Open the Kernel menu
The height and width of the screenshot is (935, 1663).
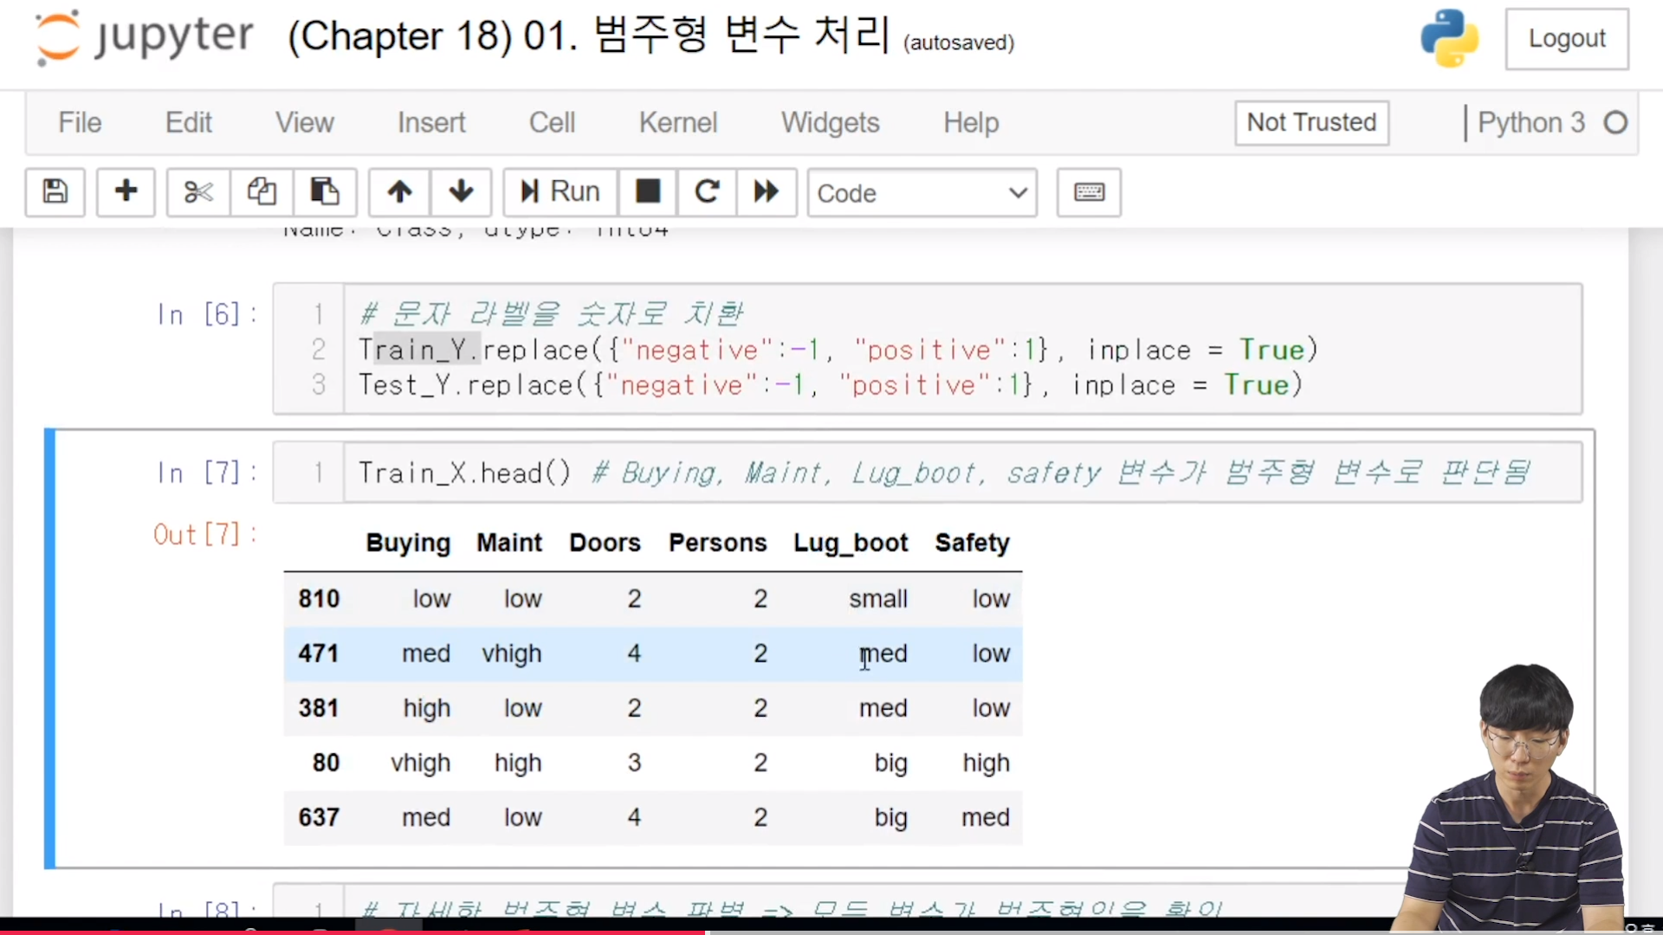tap(677, 122)
